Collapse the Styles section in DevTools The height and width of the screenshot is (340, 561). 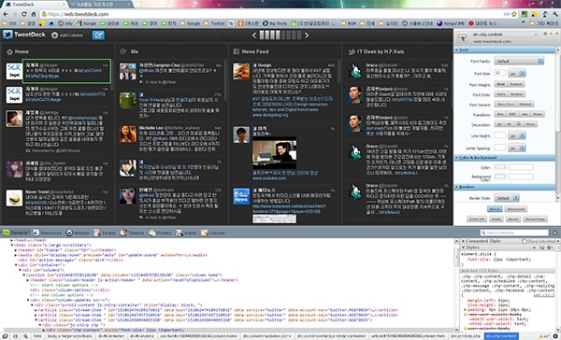(x=463, y=248)
